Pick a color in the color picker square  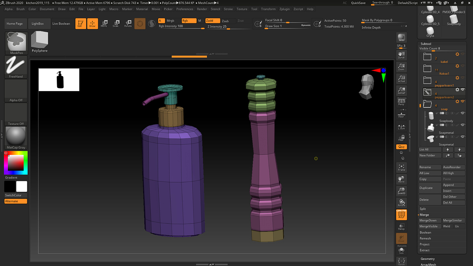coord(16,163)
